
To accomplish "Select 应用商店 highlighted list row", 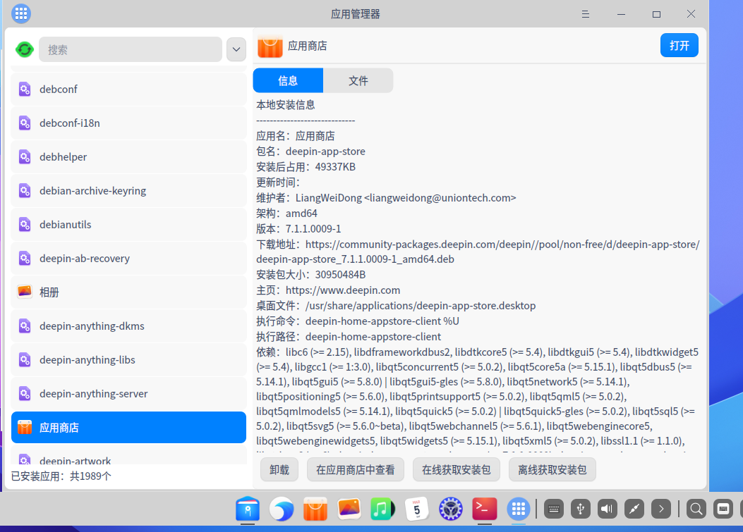I will [128, 428].
